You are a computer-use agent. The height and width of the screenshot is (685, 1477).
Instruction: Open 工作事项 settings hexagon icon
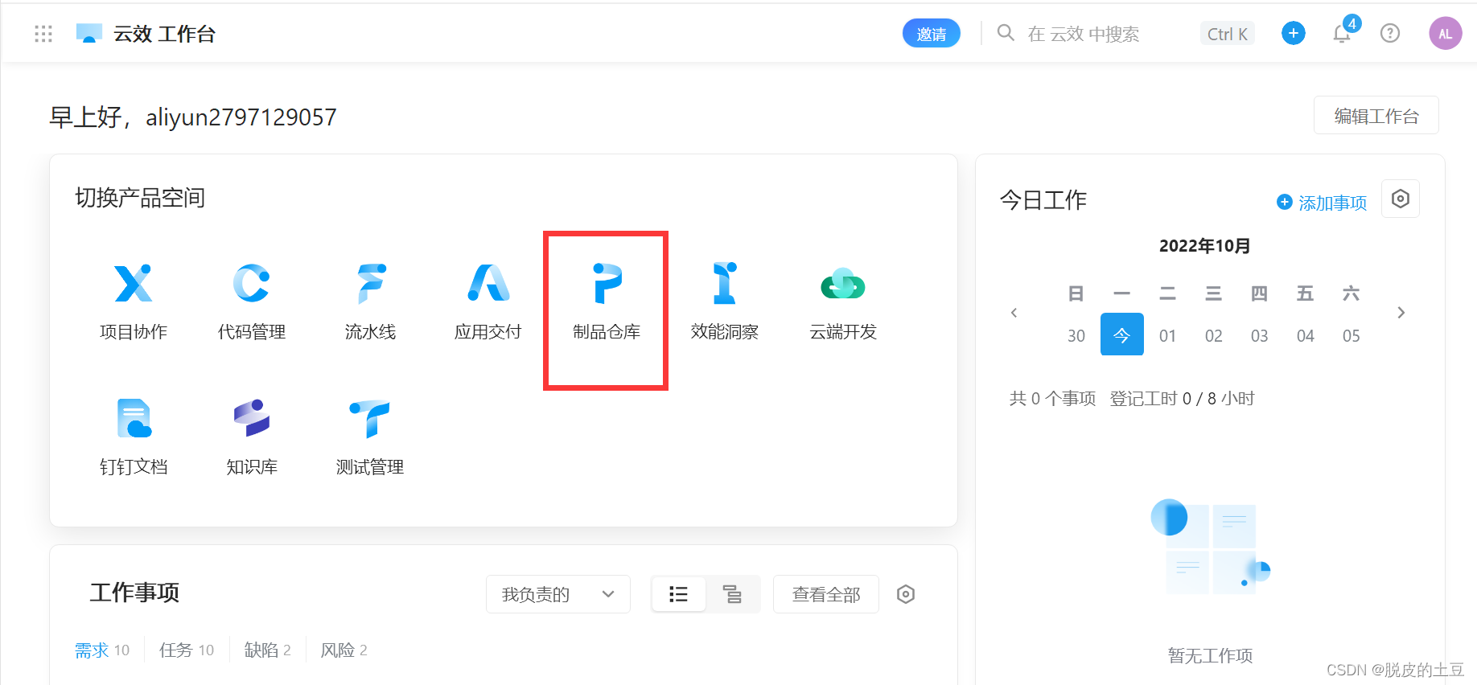point(906,594)
